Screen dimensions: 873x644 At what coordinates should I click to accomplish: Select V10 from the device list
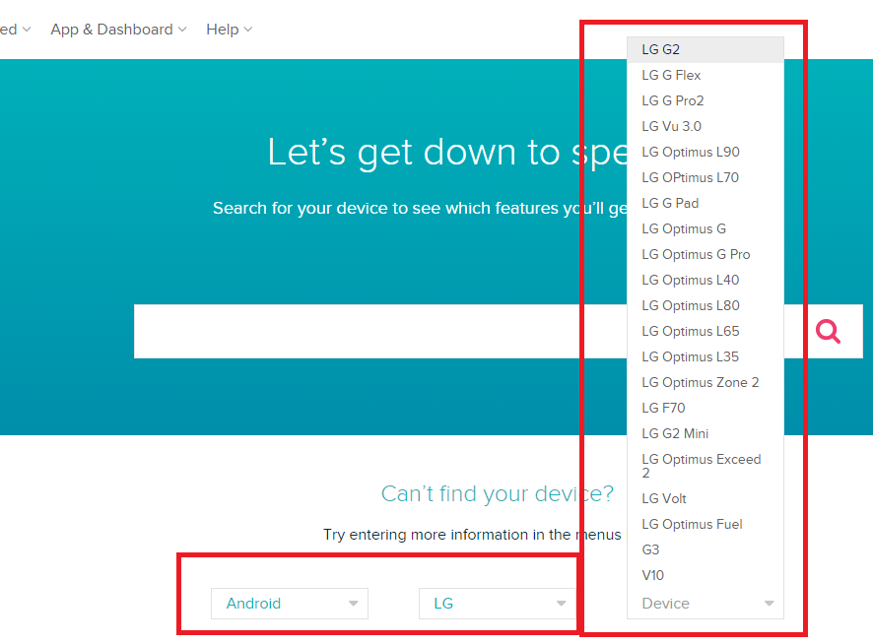pyautogui.click(x=705, y=575)
